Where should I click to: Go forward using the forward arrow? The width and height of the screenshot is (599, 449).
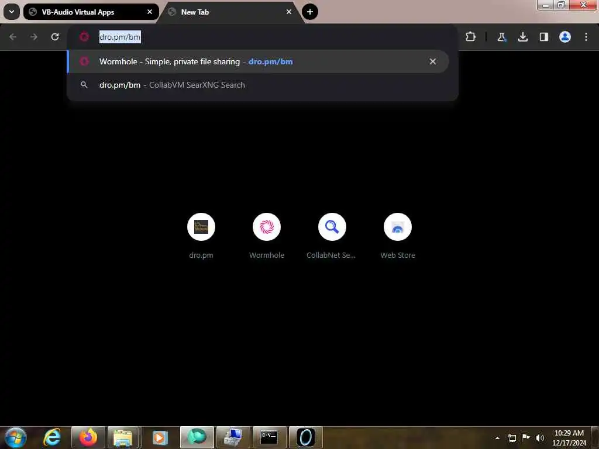[x=34, y=37]
